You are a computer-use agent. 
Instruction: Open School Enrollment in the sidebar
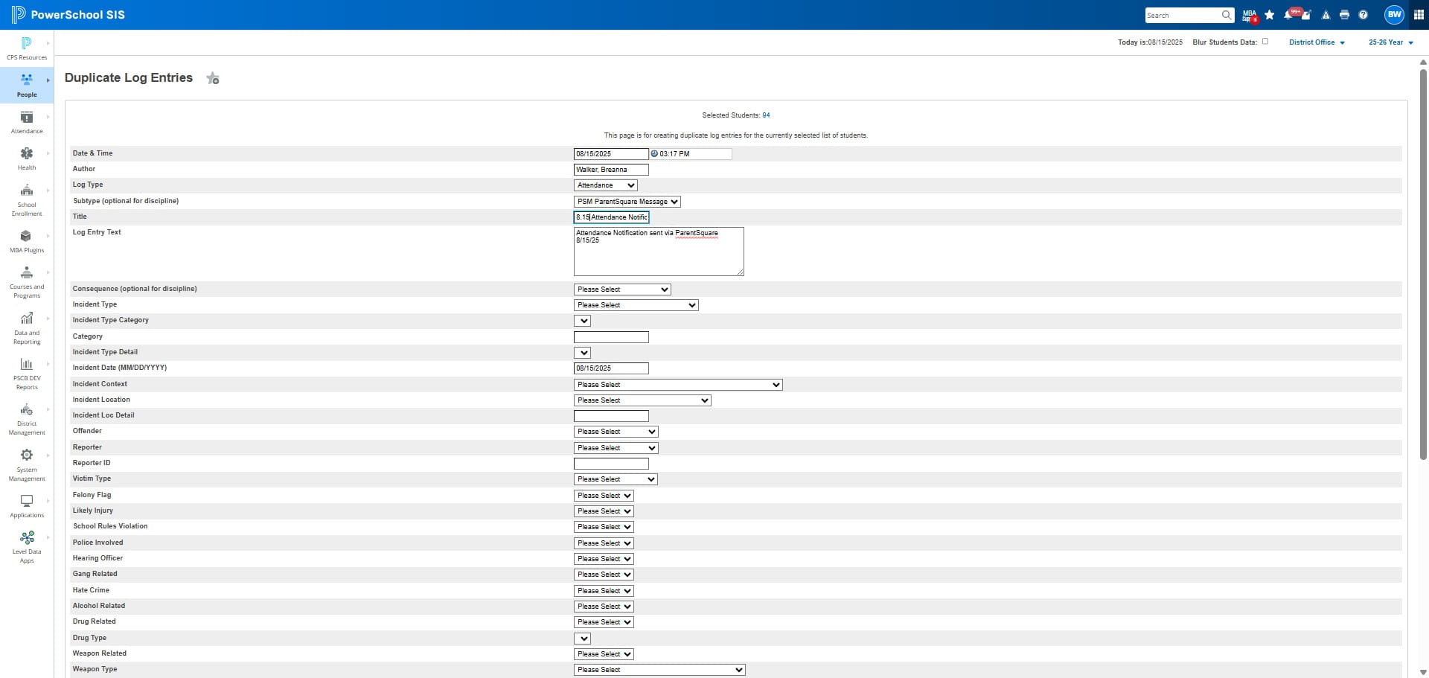(27, 199)
